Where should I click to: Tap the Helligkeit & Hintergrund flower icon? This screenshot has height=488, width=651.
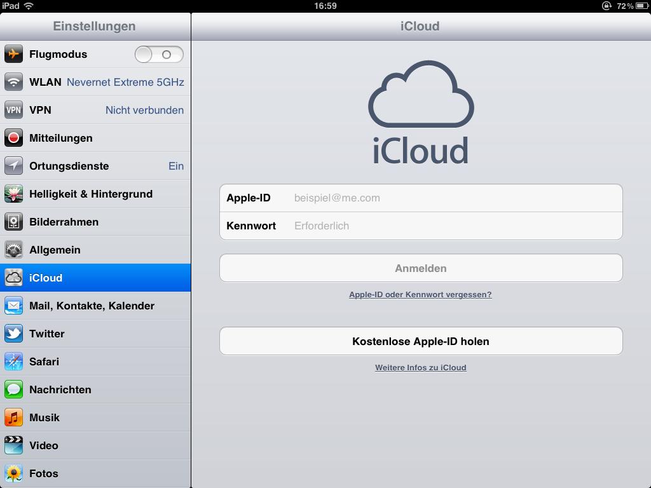point(14,194)
